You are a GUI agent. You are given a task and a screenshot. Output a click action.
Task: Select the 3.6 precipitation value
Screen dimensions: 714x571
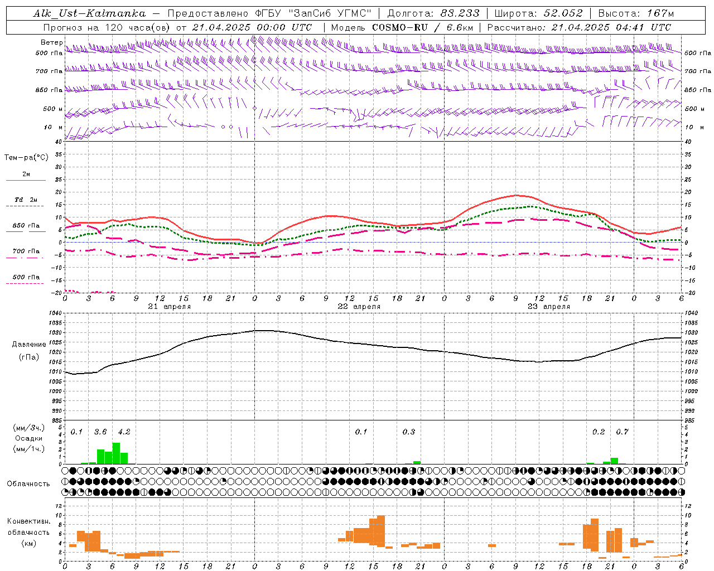(100, 432)
